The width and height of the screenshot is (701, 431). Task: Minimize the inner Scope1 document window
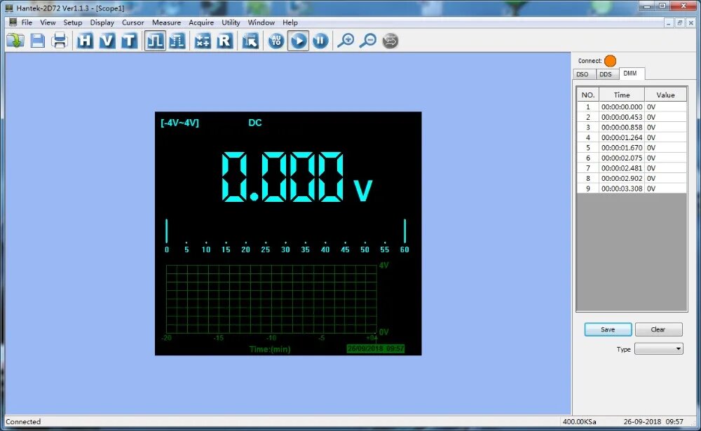pos(668,23)
